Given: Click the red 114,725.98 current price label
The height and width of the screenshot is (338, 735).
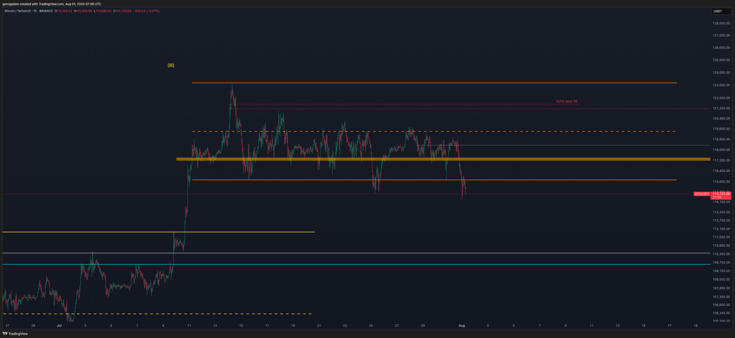Looking at the screenshot, I should (721, 194).
